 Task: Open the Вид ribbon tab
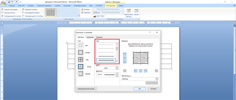pos(91,6)
